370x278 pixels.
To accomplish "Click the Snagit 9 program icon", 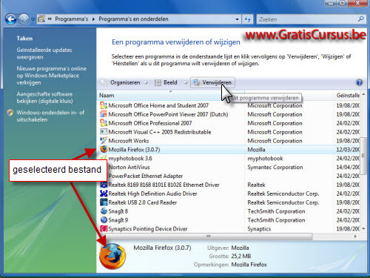I will (104, 219).
